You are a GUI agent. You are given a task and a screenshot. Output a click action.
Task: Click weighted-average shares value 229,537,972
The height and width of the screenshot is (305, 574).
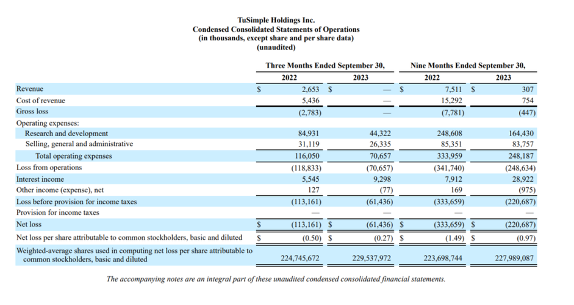[x=371, y=259]
